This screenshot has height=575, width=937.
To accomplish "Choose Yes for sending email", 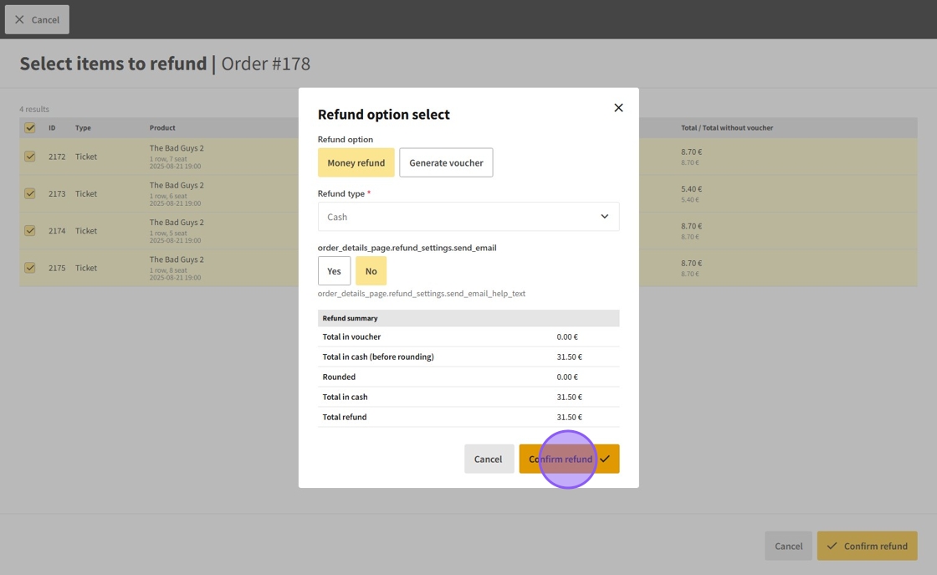I will coord(334,271).
